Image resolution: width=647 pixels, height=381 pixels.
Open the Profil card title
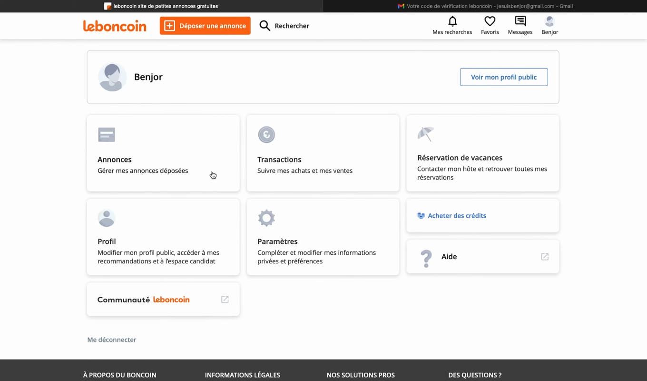[x=107, y=241]
